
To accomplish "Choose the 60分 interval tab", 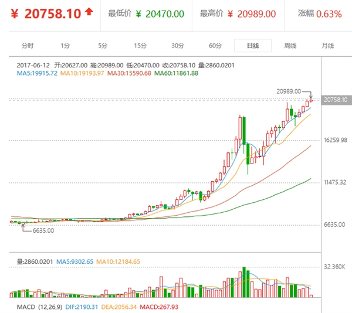I will point(215,46).
